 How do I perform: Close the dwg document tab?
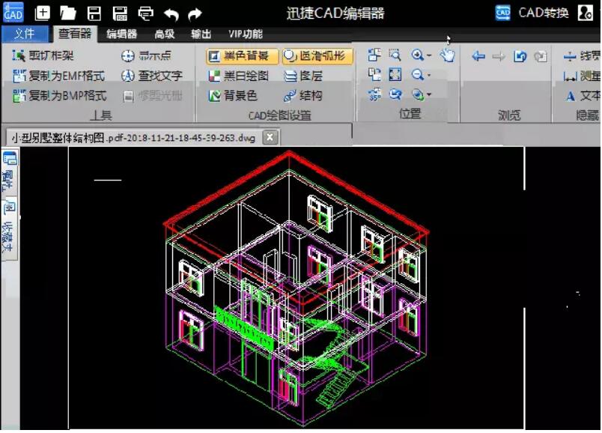pyautogui.click(x=270, y=137)
